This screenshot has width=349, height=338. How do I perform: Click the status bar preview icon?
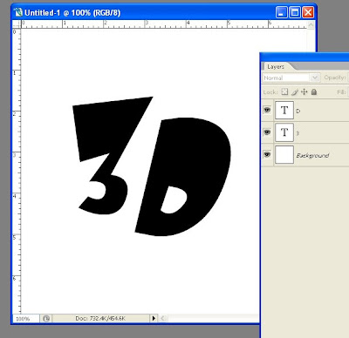[46, 319]
